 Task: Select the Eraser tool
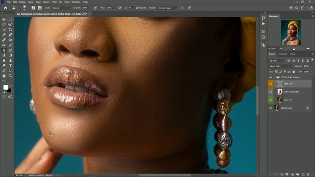tap(4, 55)
